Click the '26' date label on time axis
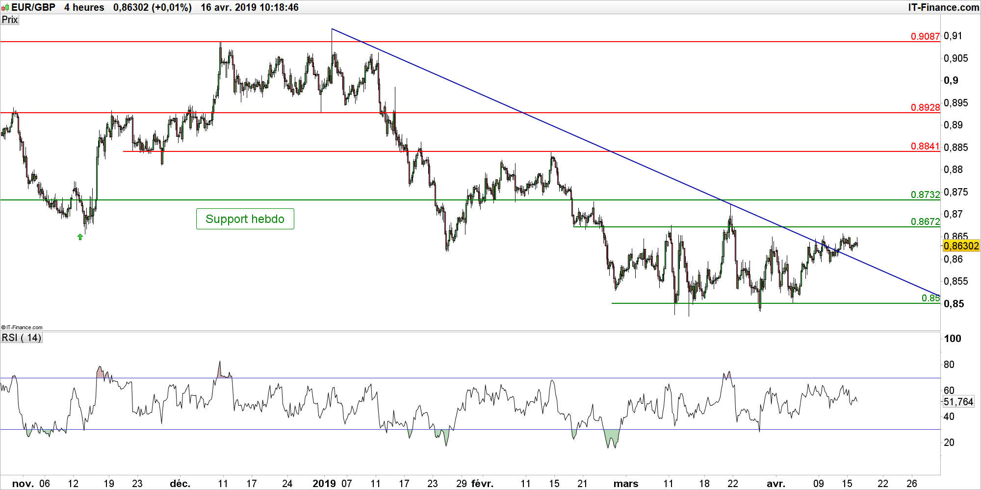 (912, 484)
